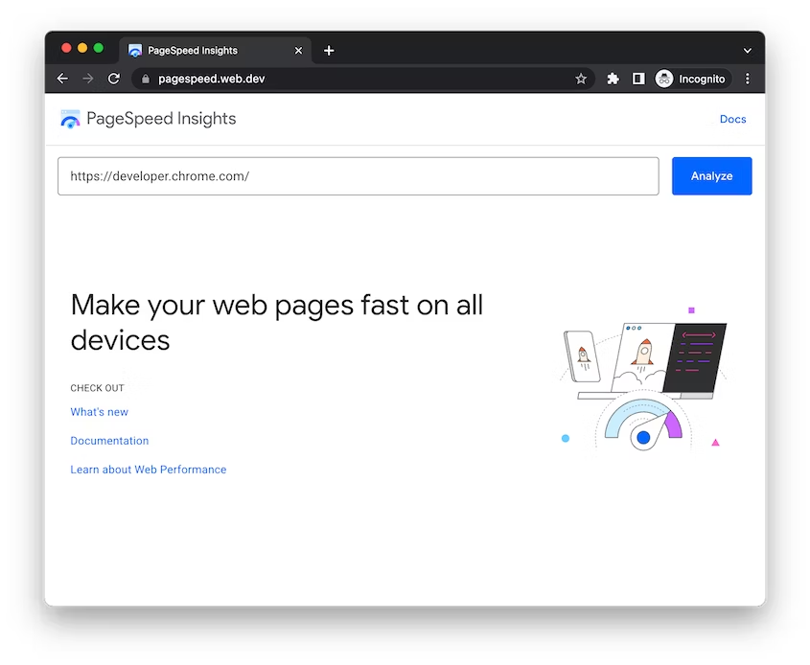Open the Docs menu link
The width and height of the screenshot is (810, 665).
click(732, 119)
